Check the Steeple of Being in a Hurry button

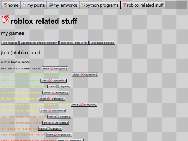point(70,140)
